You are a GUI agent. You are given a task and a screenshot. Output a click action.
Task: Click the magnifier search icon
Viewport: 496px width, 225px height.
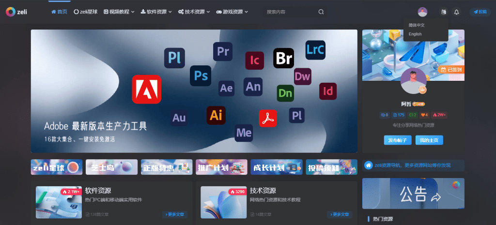coord(321,12)
